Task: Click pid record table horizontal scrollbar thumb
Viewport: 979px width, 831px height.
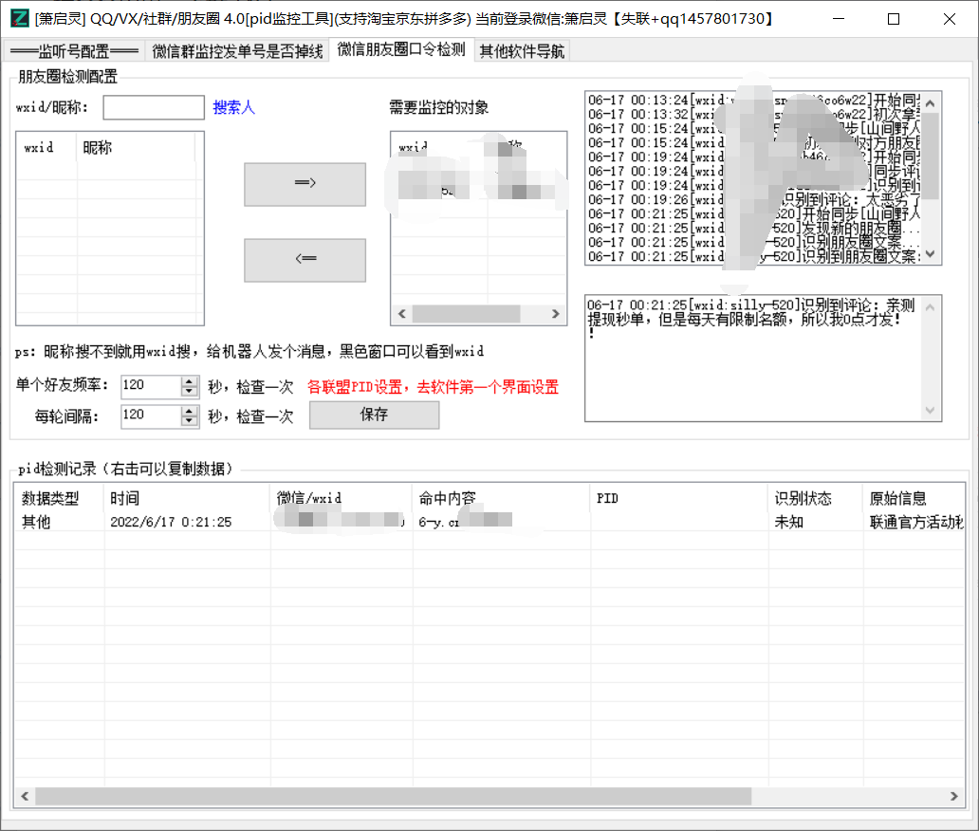Action: pyautogui.click(x=394, y=796)
